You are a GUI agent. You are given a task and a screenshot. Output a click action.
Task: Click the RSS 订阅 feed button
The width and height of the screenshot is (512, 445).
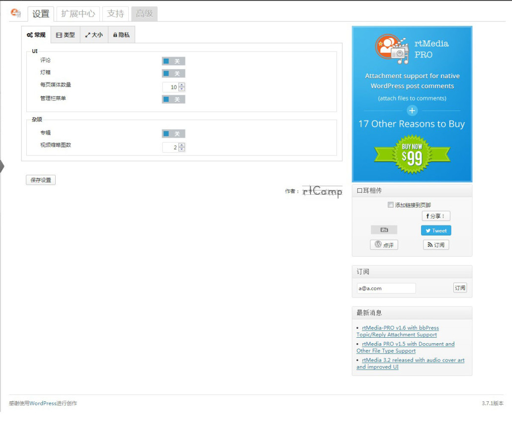tap(436, 245)
